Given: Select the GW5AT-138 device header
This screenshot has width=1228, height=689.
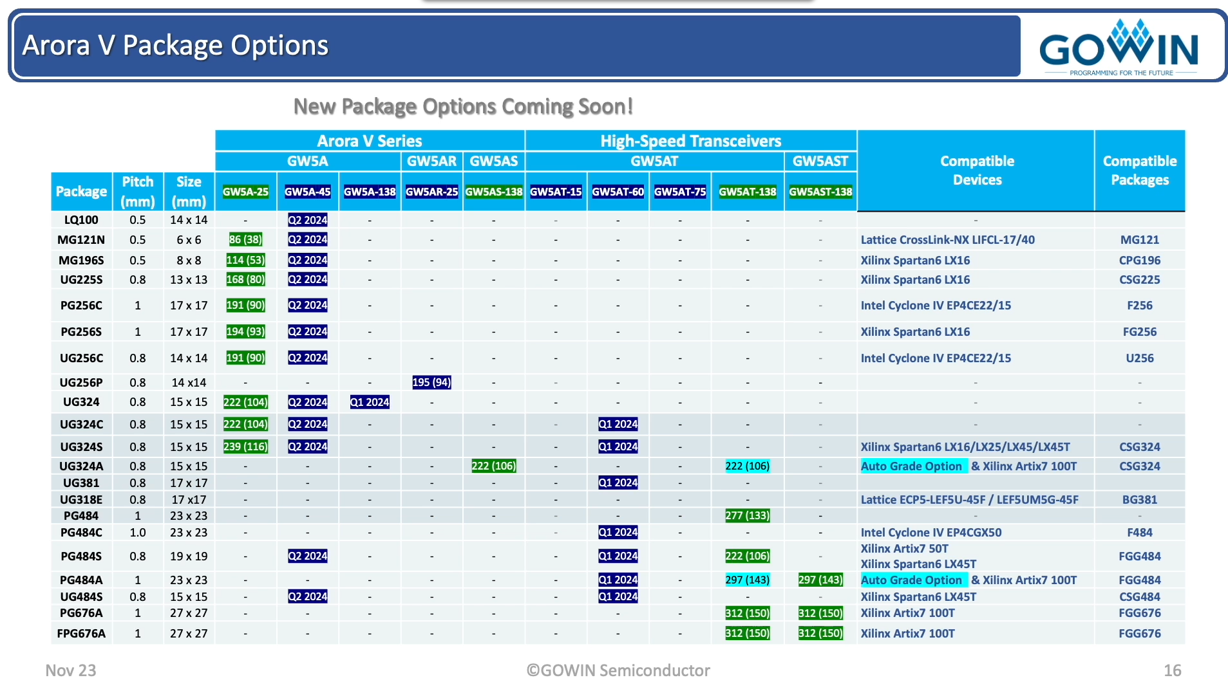Looking at the screenshot, I should 747,192.
